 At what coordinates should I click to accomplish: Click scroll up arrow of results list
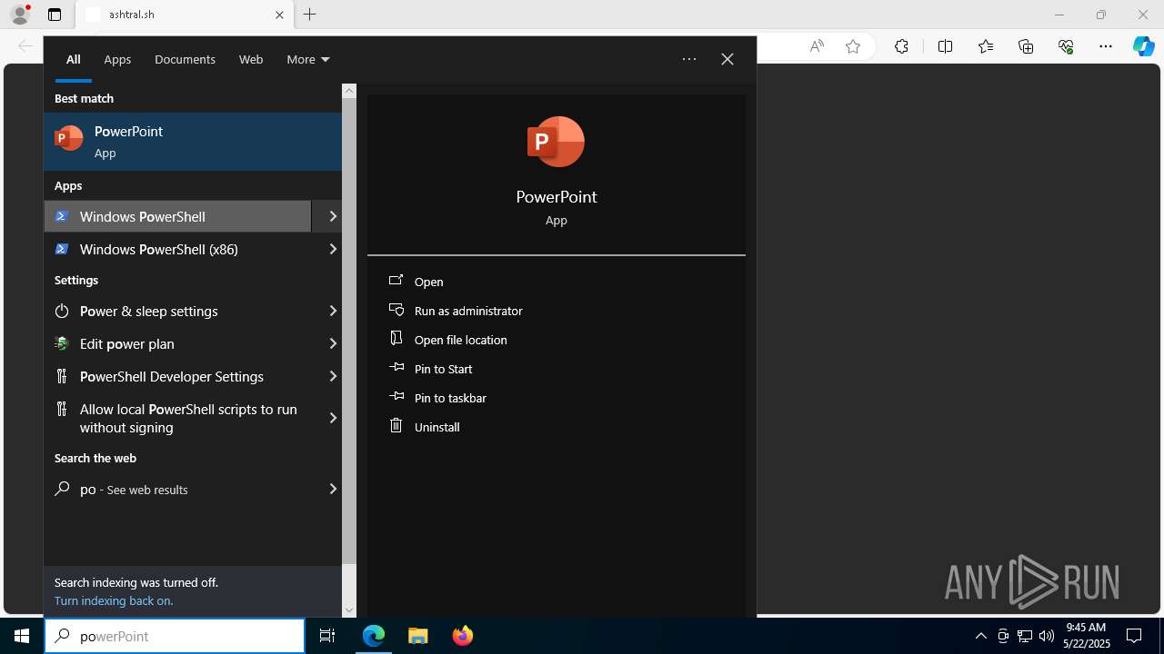coord(349,91)
